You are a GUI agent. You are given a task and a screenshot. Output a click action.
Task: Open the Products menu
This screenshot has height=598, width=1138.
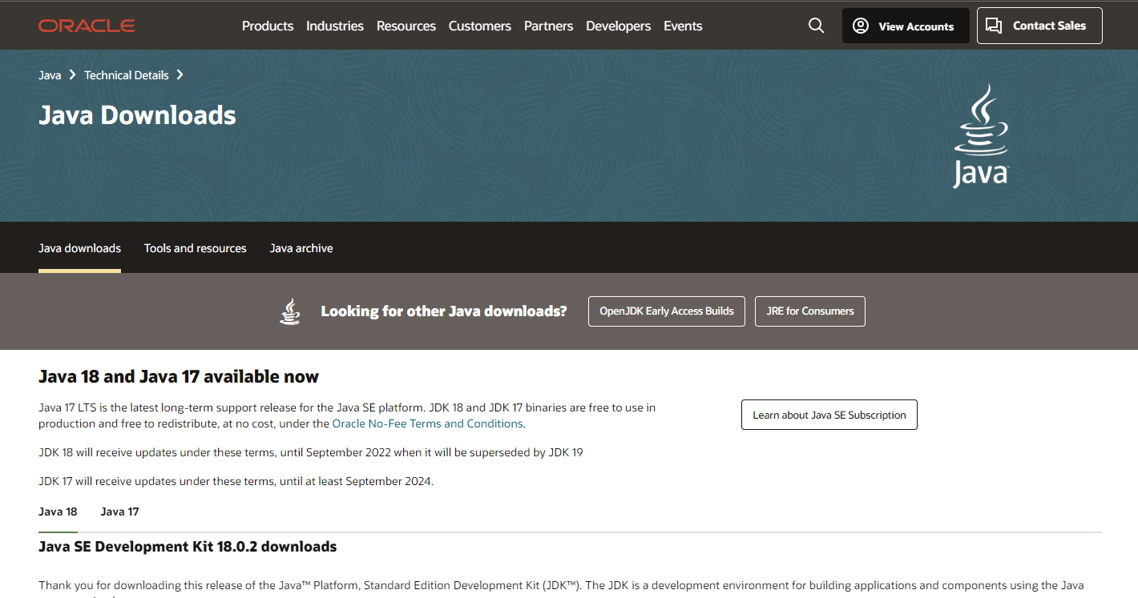coord(268,26)
